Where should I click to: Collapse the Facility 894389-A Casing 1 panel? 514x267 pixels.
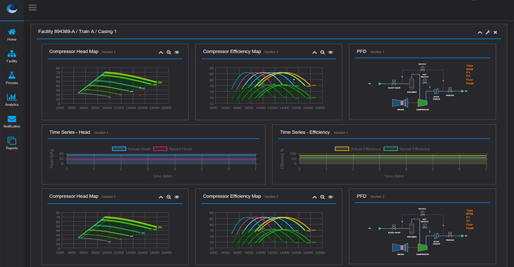pyautogui.click(x=480, y=32)
